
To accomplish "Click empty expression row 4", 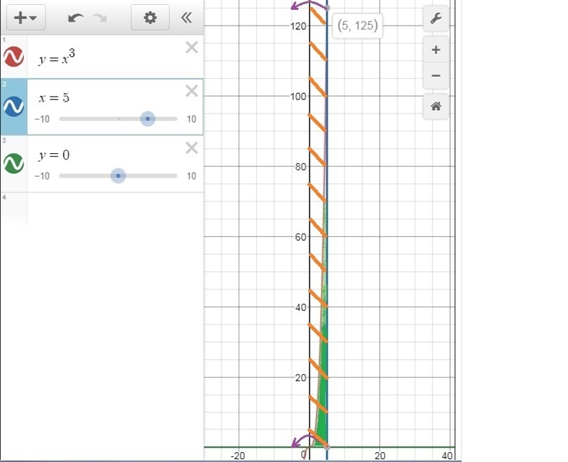I will coord(115,210).
